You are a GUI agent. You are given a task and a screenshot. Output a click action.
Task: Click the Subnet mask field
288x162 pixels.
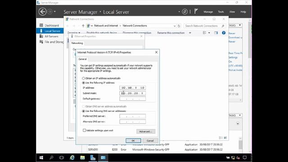pos(132,93)
